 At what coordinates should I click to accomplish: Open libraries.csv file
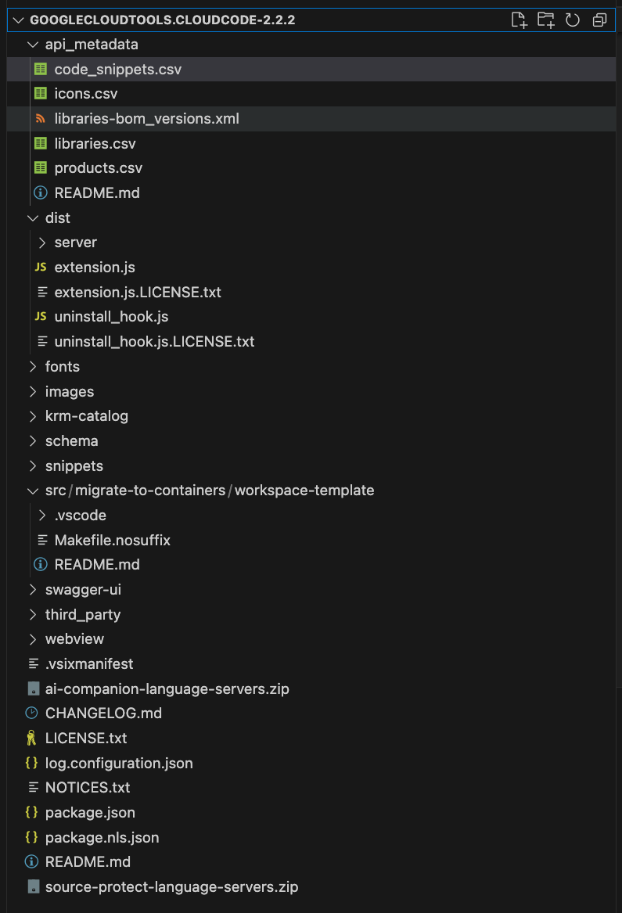pos(311,143)
